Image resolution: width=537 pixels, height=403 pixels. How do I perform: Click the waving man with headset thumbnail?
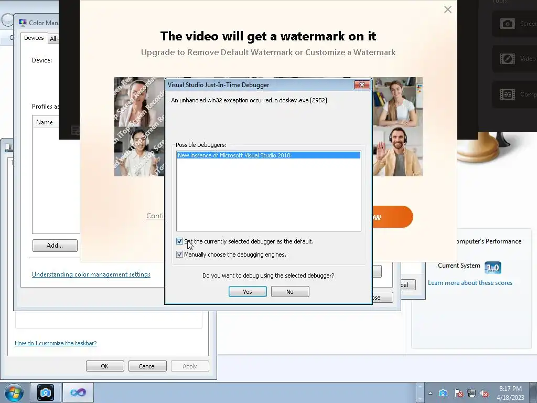pyautogui.click(x=398, y=152)
